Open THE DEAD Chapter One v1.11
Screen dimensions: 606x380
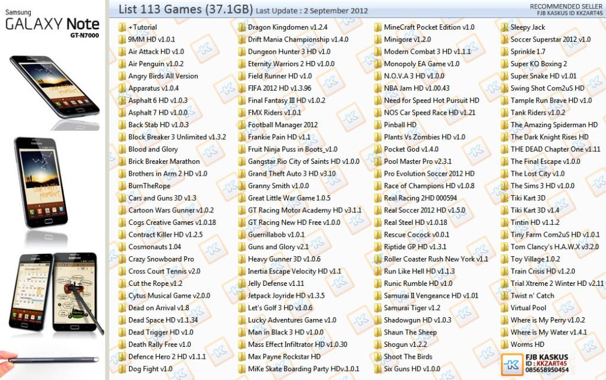[x=555, y=149]
